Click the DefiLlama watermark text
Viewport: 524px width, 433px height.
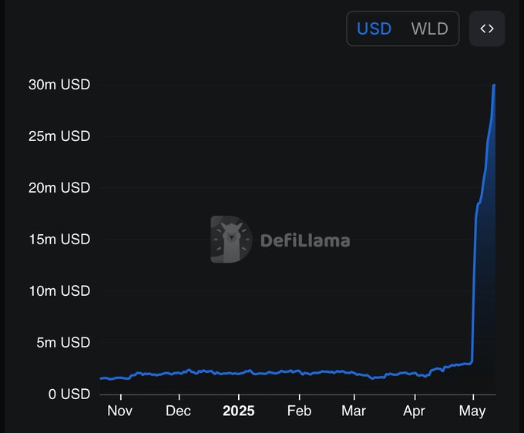[305, 240]
